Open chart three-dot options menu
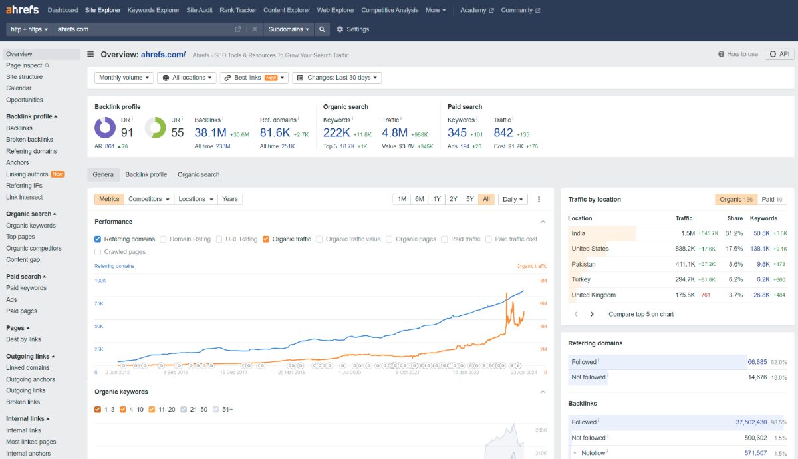 point(539,199)
